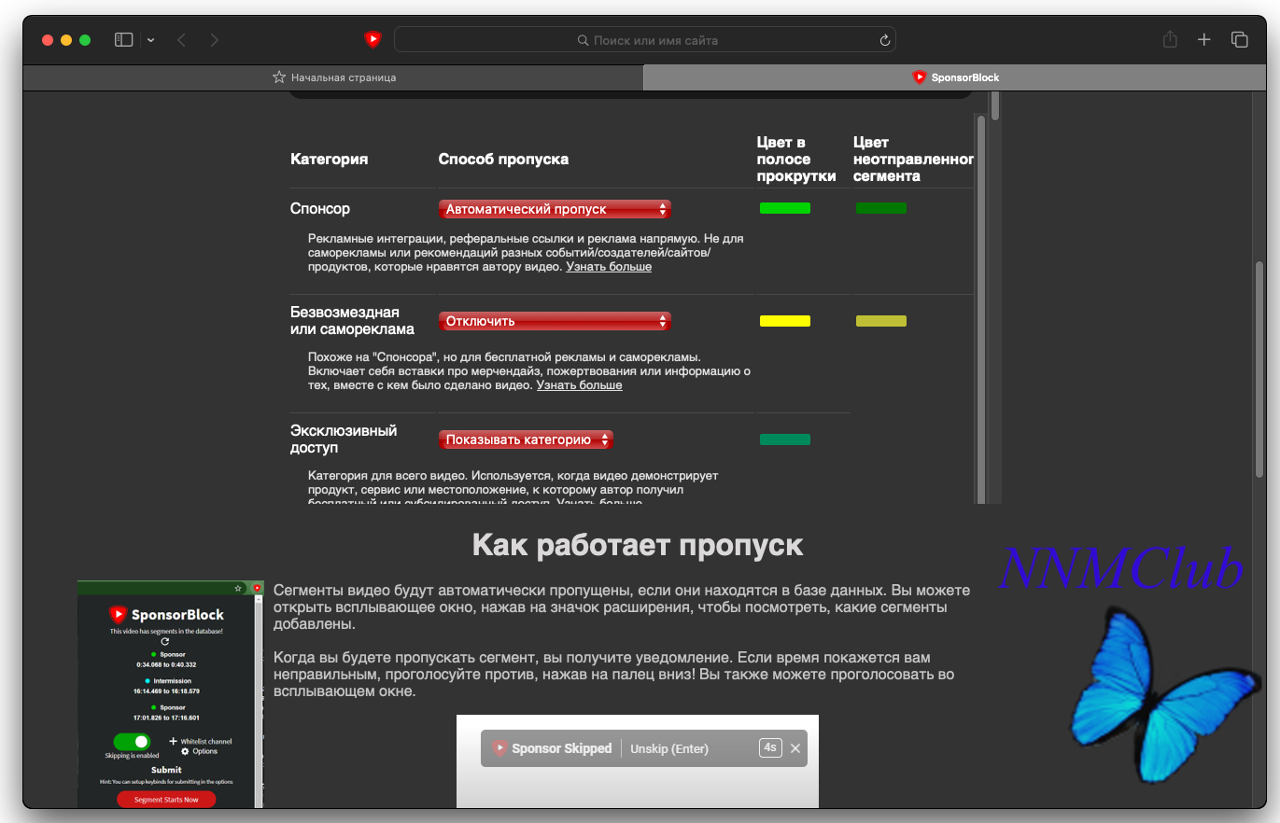The height and width of the screenshot is (823, 1280).
Task: Click the Segment Starts Now button
Action: pyautogui.click(x=166, y=800)
